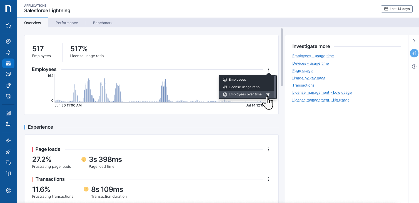Viewport: 419px width, 203px height.
Task: Select the device configuration icon in sidebar
Action: click(x=8, y=85)
